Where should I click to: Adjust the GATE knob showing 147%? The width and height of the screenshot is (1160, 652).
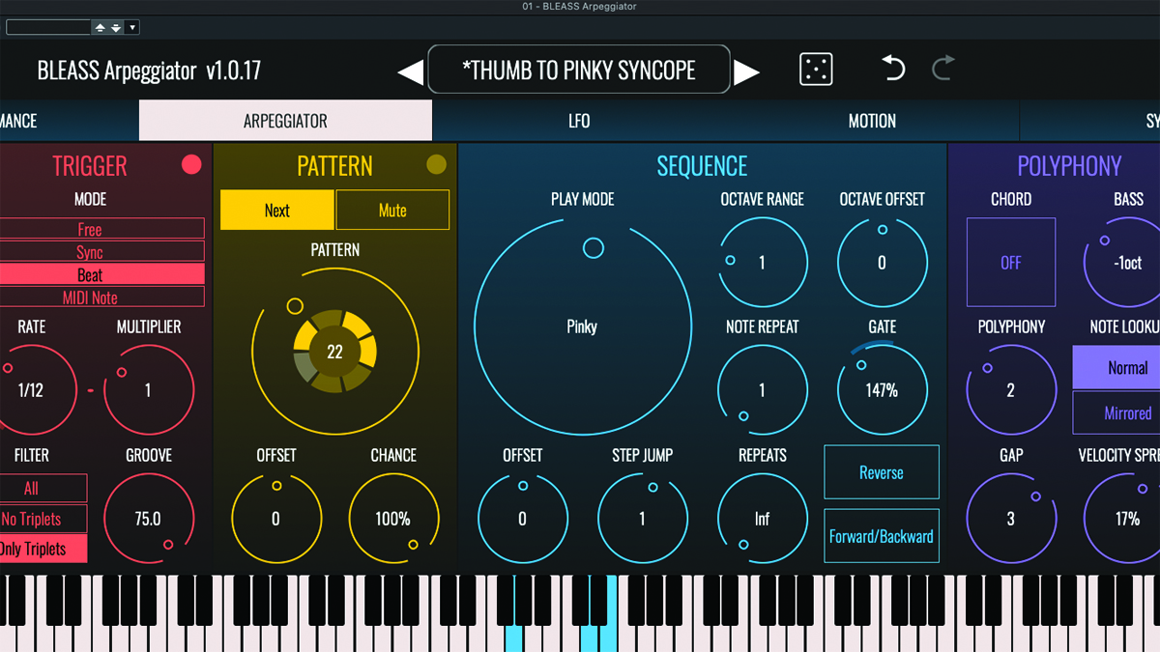pos(882,388)
